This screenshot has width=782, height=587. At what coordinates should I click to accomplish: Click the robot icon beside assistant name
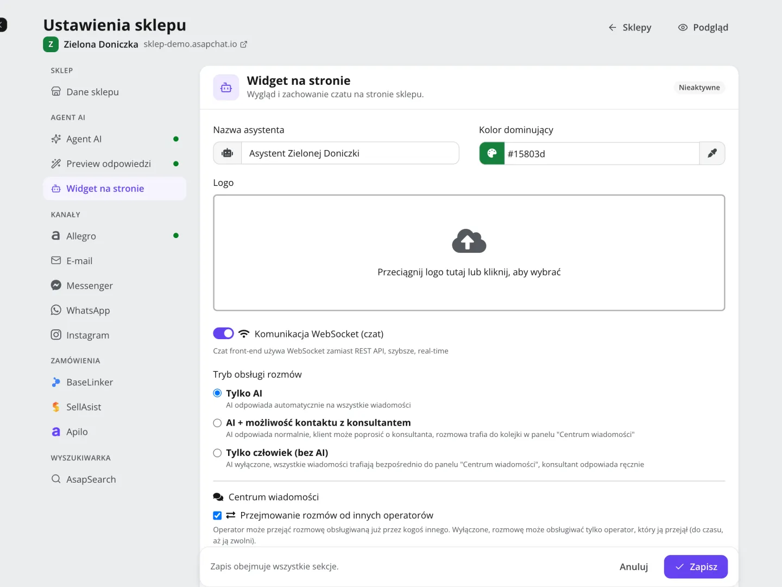click(228, 153)
